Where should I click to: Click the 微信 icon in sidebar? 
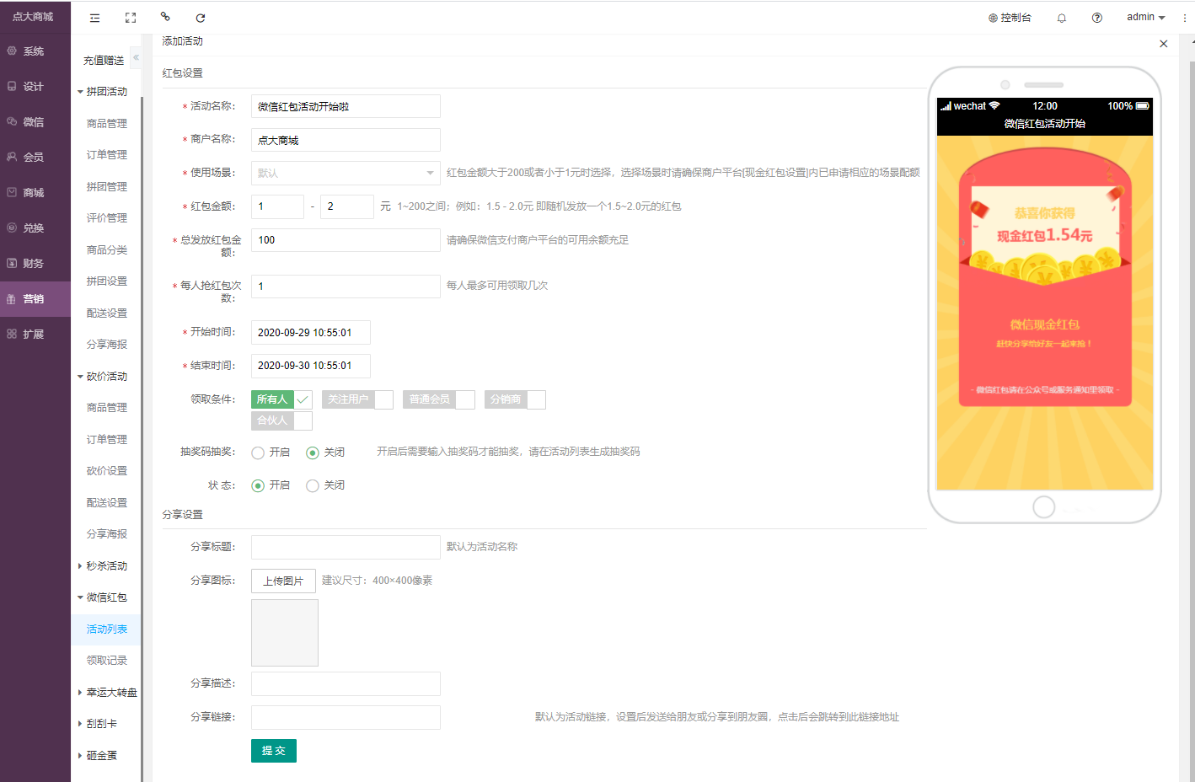point(12,122)
